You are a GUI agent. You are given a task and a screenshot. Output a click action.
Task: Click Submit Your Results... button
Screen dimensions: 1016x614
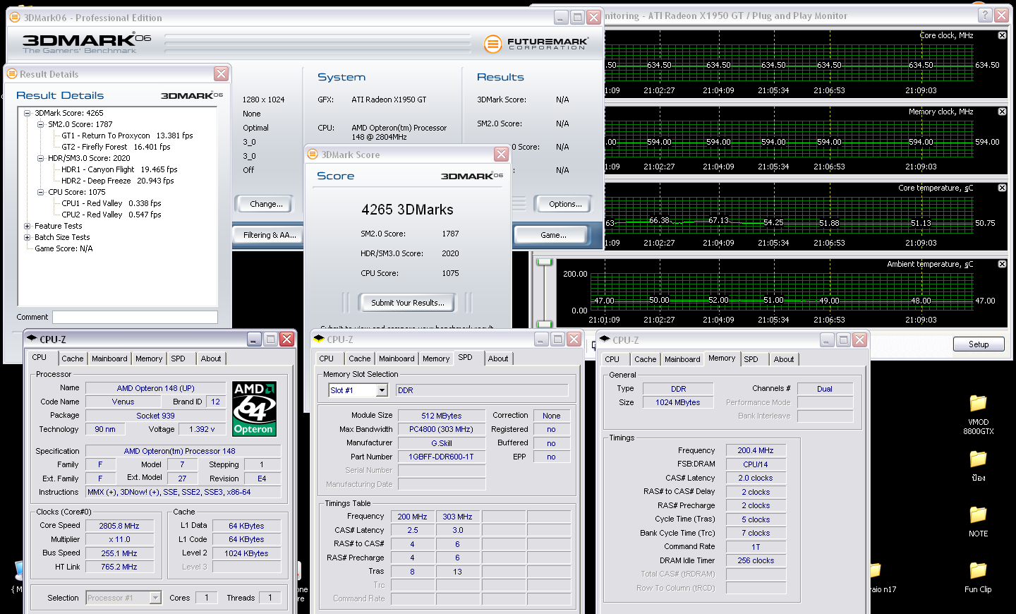pos(407,303)
